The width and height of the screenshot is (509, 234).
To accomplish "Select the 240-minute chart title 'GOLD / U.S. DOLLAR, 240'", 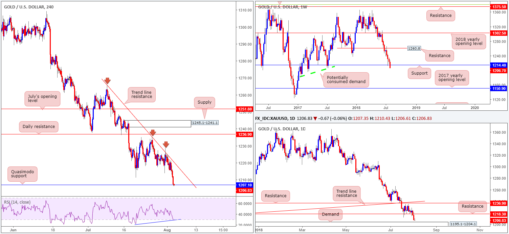I will 29,7.
